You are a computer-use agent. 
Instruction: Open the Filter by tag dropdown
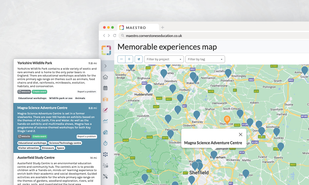tap(205, 59)
